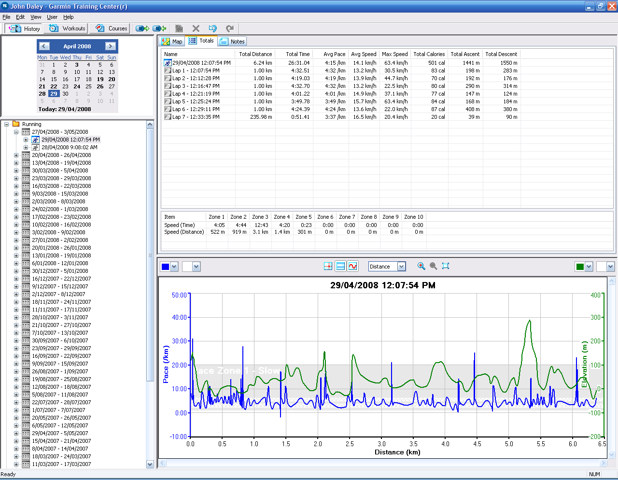Open the Workouts section
This screenshot has height=480, width=618.
click(68, 28)
